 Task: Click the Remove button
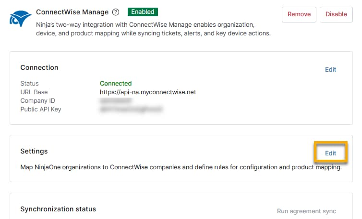click(x=299, y=14)
